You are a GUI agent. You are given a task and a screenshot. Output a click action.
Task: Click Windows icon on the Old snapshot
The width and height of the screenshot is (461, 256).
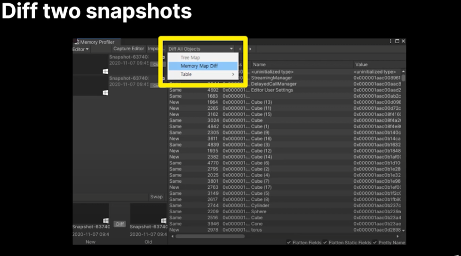[164, 220]
